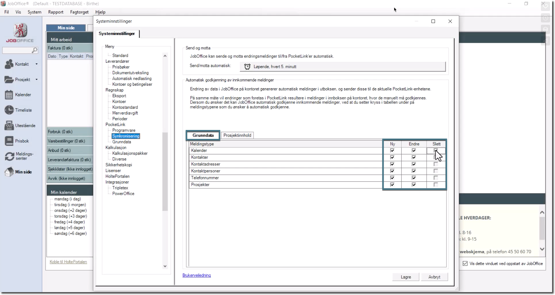Enable Slett for Kontaktadresser
Image resolution: width=555 pixels, height=295 pixels.
coord(436,164)
